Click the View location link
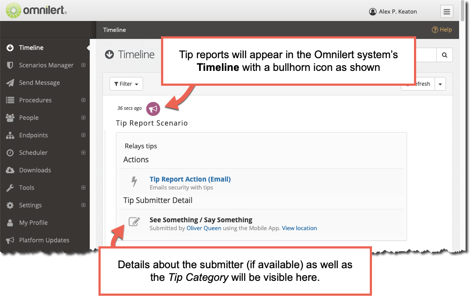This screenshot has height=301, width=470. [x=299, y=228]
